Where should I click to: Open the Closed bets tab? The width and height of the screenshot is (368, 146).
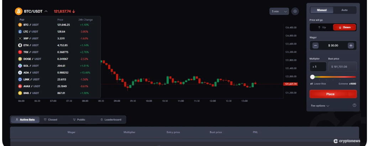point(51,120)
